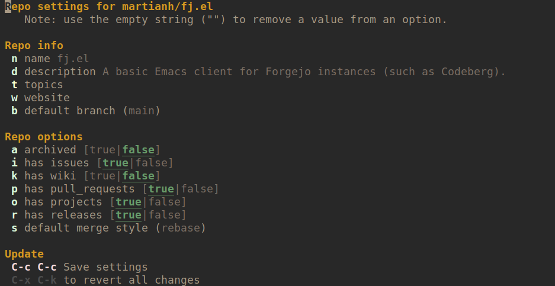Click the 'Update' section heading
The image size is (555, 286).
(24, 254)
